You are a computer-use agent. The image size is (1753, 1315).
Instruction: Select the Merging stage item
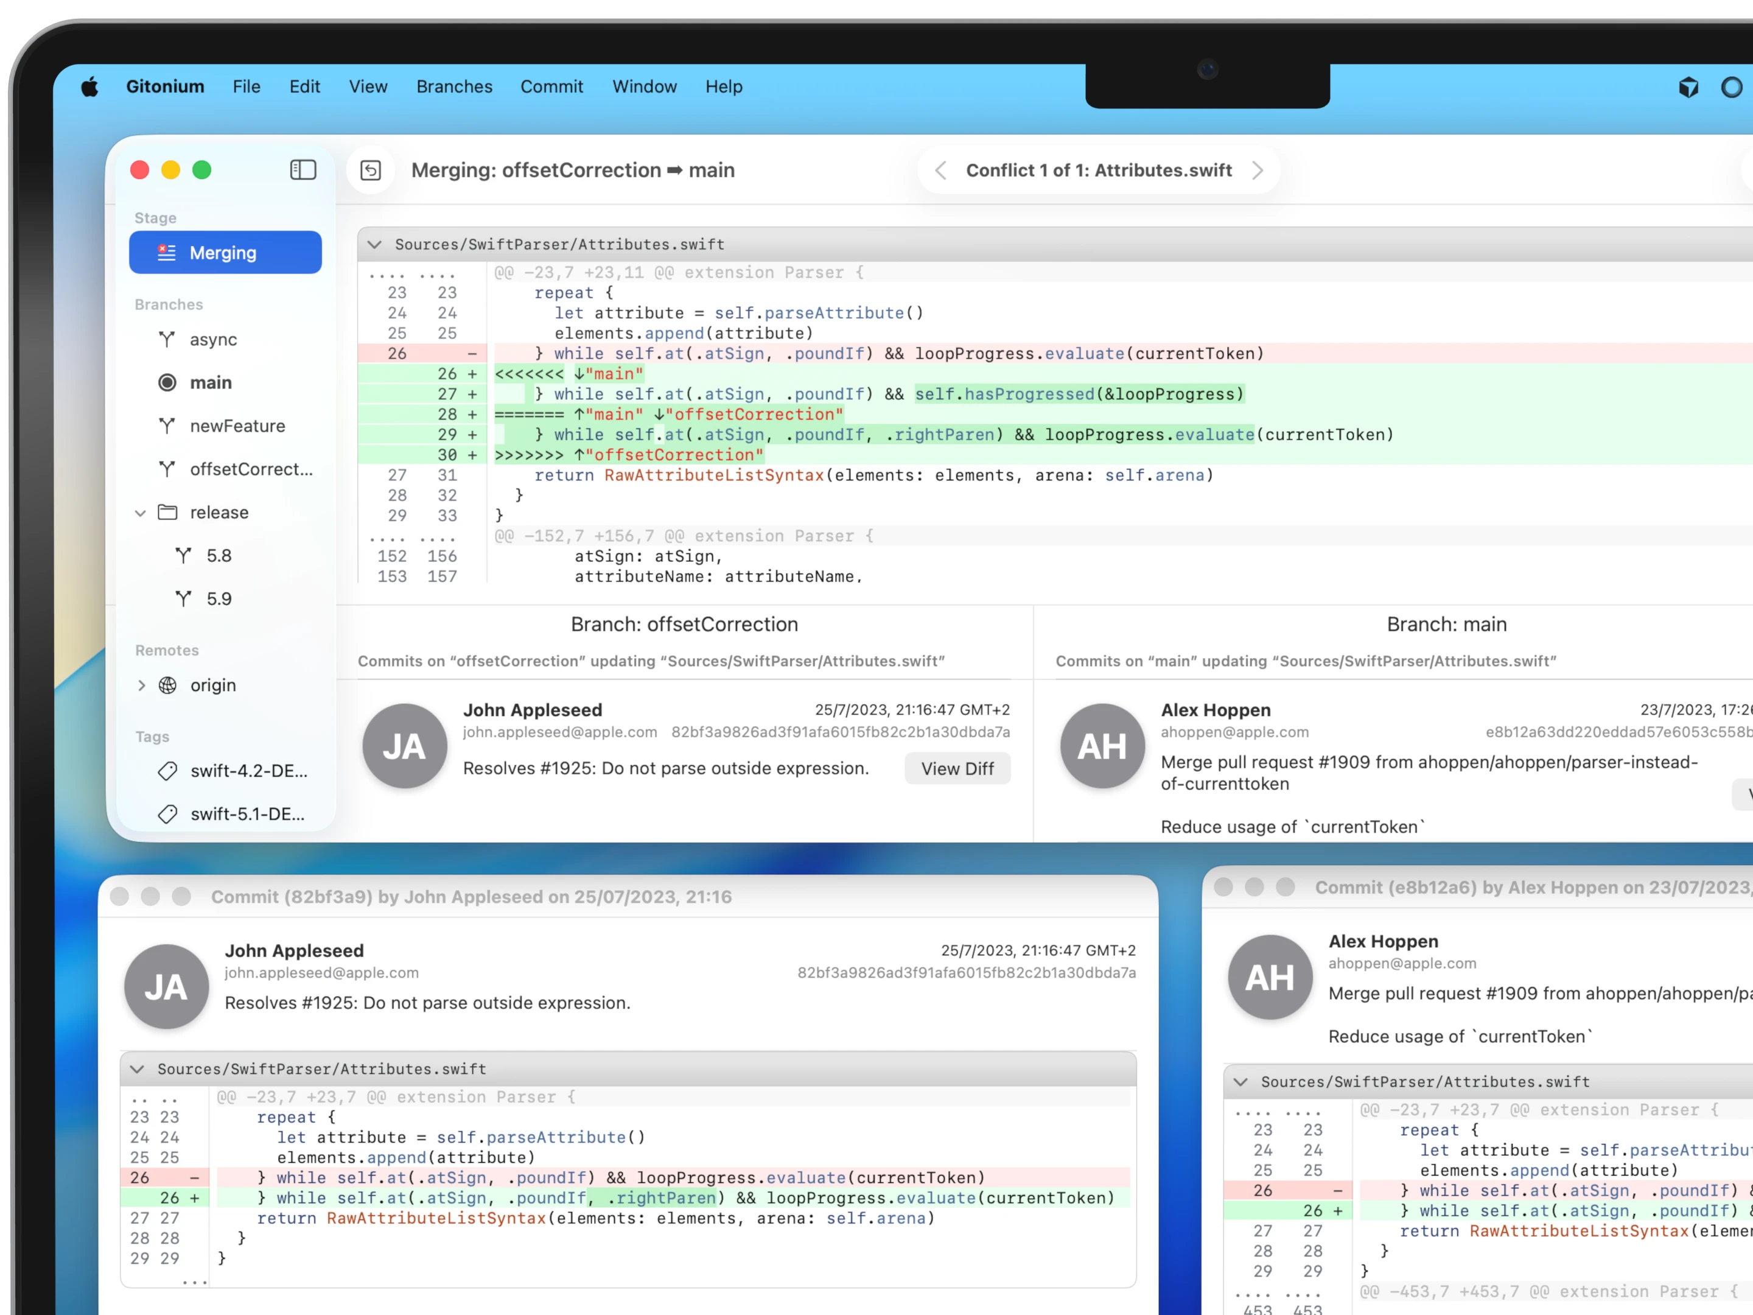225,253
